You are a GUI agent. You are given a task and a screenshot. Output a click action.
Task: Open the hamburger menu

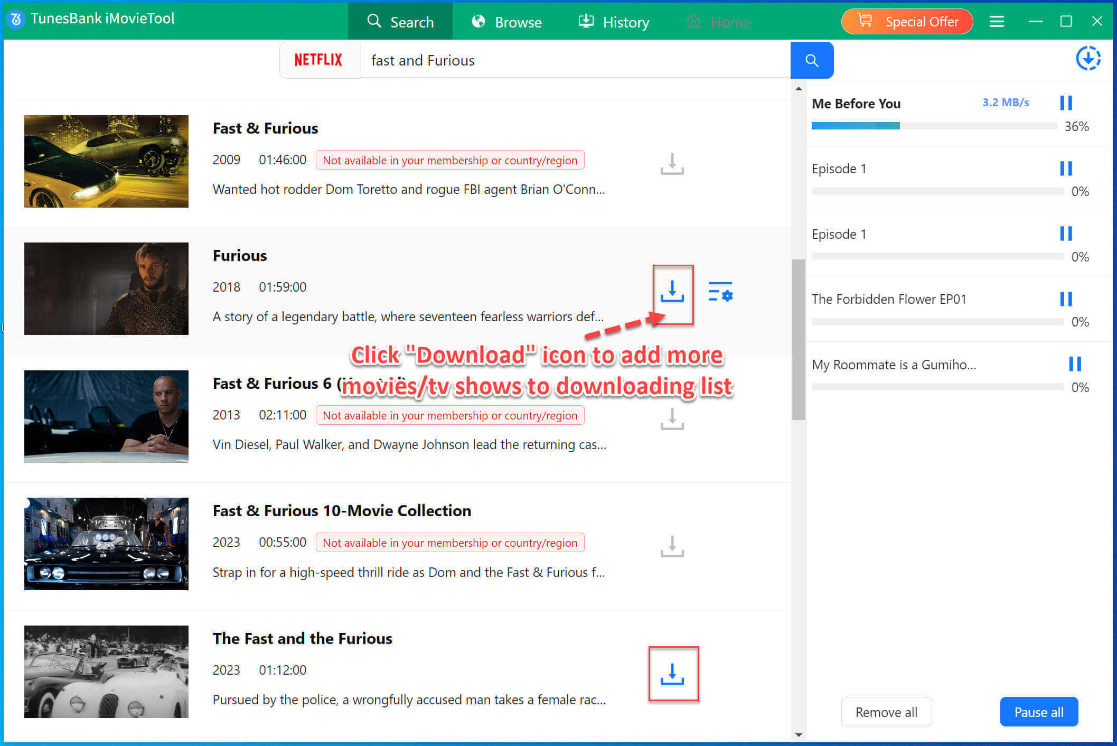click(x=997, y=21)
